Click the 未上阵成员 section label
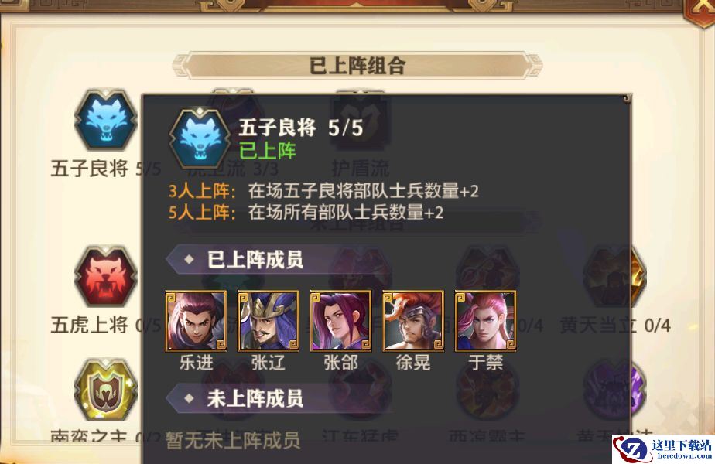Image resolution: width=715 pixels, height=464 pixels. [255, 399]
